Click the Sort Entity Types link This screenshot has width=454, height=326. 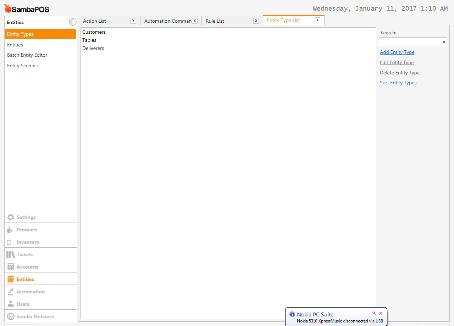pos(398,83)
